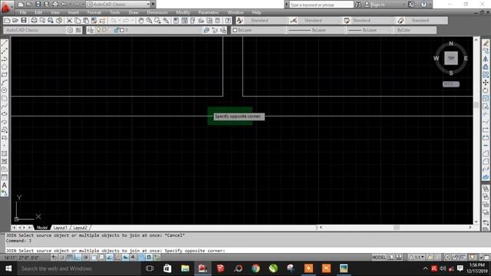The width and height of the screenshot is (491, 276).
Task: Select the Trim modify tool
Action: pyautogui.click(x=486, y=114)
